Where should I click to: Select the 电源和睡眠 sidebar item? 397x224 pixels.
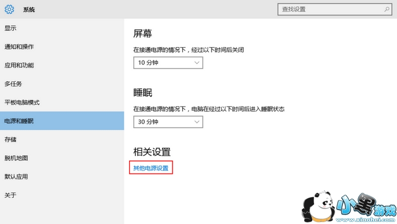point(62,121)
